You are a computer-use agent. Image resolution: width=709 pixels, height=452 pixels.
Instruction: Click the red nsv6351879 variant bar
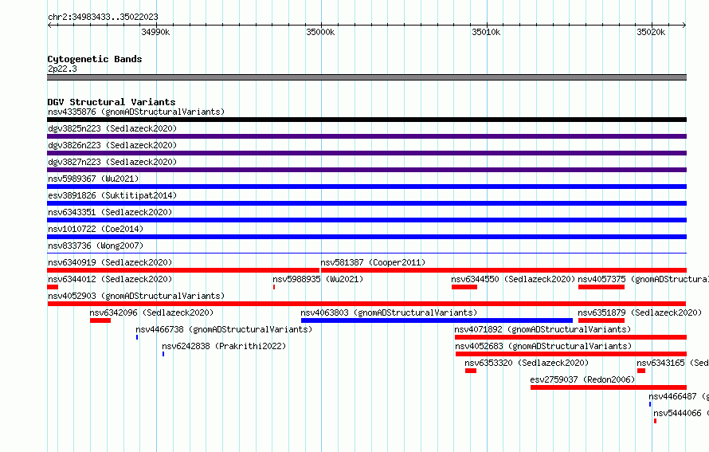[x=601, y=320]
